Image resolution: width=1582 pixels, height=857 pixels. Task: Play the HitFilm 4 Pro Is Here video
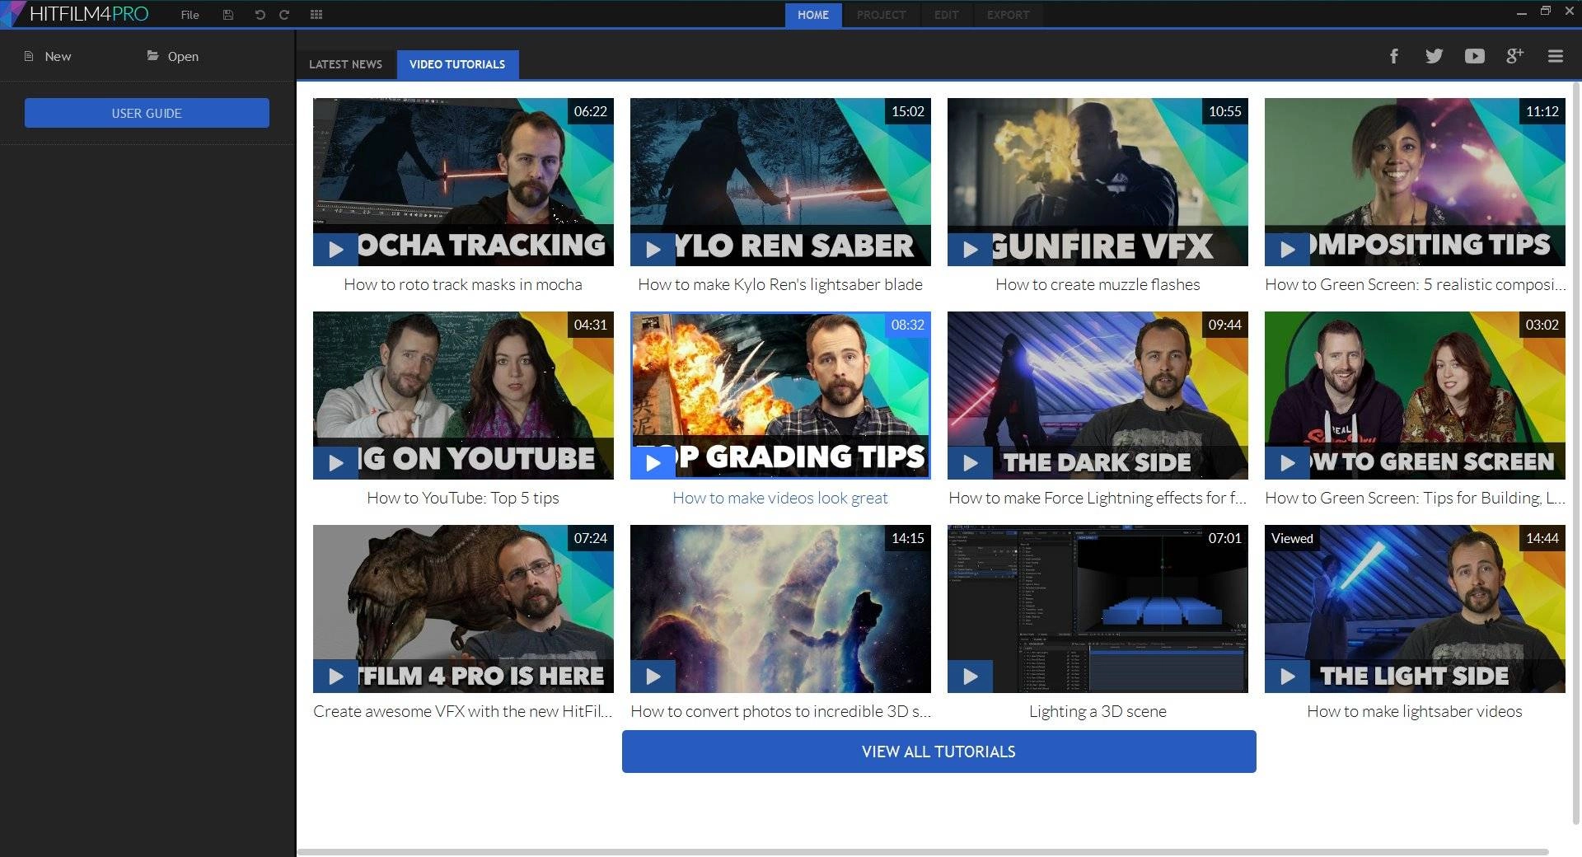point(335,676)
